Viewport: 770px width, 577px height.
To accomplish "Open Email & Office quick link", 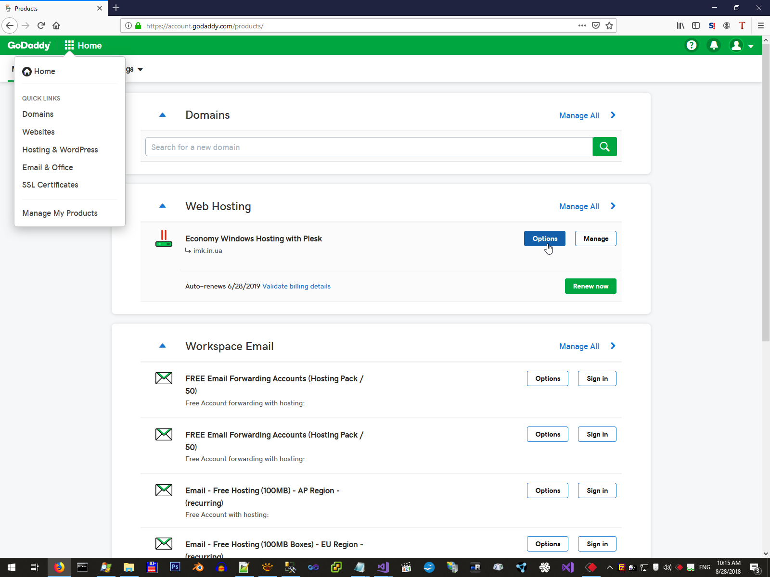I will (x=48, y=167).
